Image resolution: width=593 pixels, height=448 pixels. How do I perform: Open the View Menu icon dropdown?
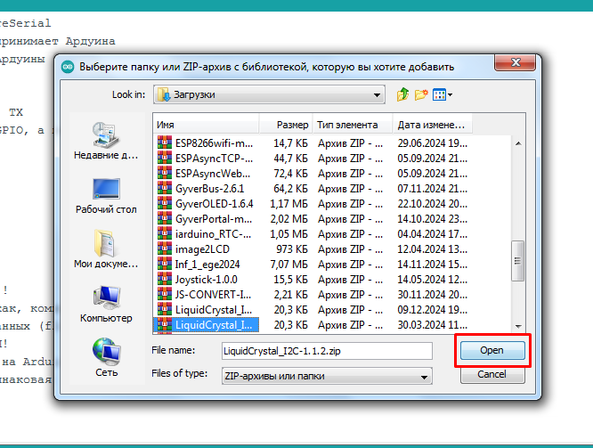[443, 94]
